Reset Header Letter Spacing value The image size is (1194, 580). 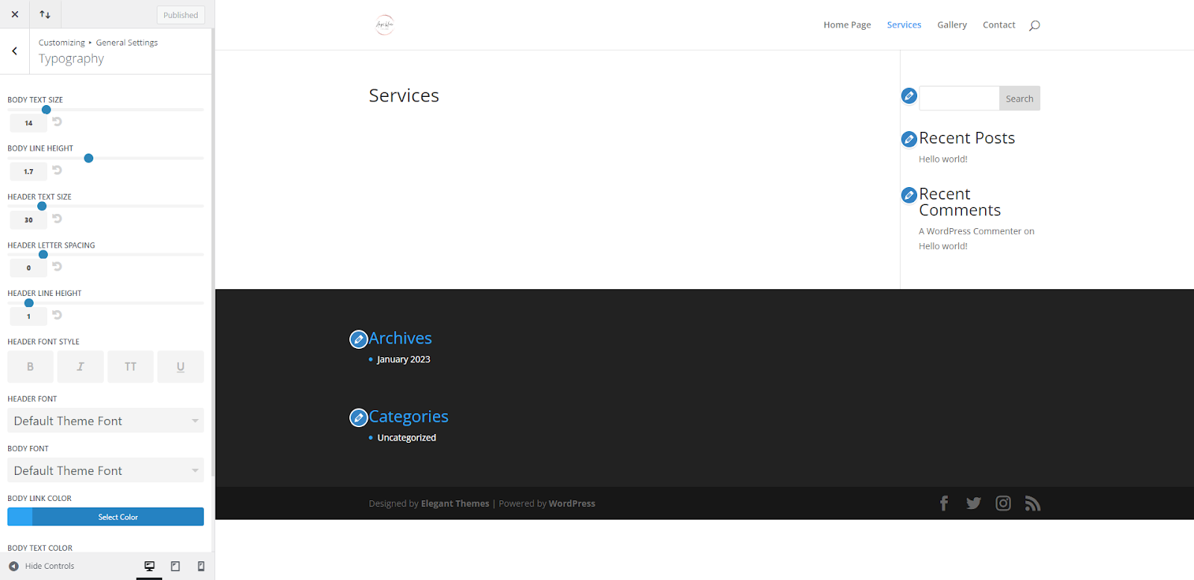[x=57, y=266]
